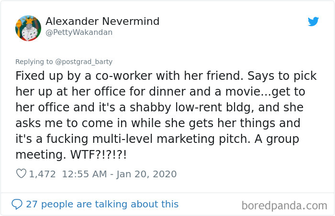Click the boredpanda.com watermark
335x216 pixels.
(x=284, y=206)
